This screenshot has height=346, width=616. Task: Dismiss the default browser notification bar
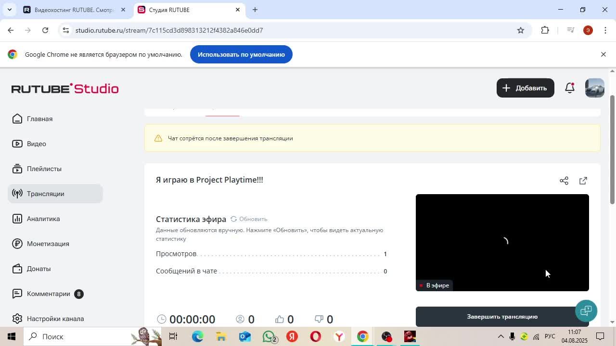[603, 54]
